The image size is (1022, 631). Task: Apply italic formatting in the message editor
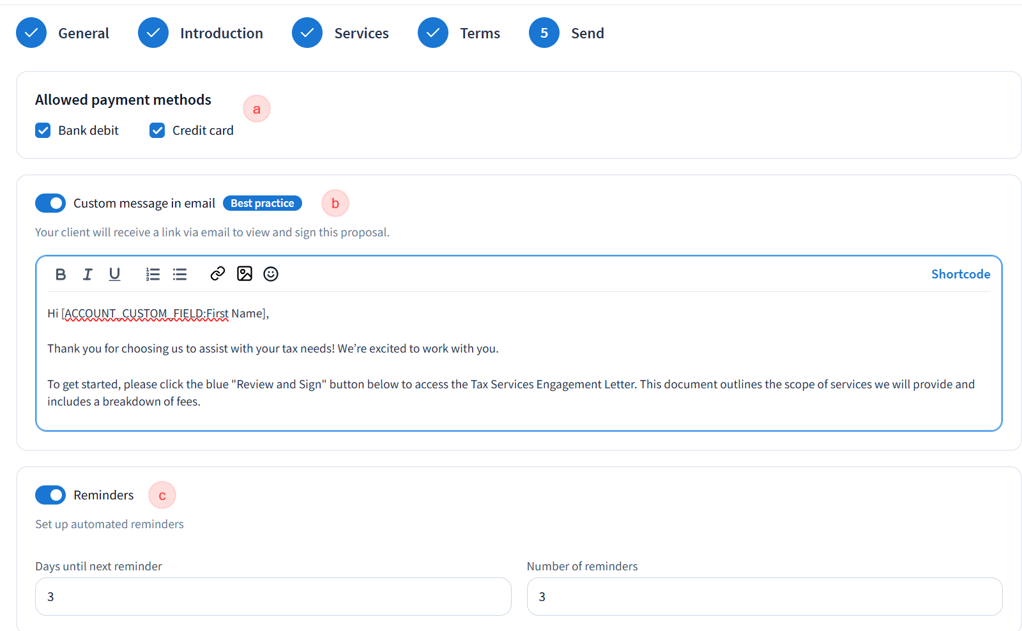click(88, 274)
